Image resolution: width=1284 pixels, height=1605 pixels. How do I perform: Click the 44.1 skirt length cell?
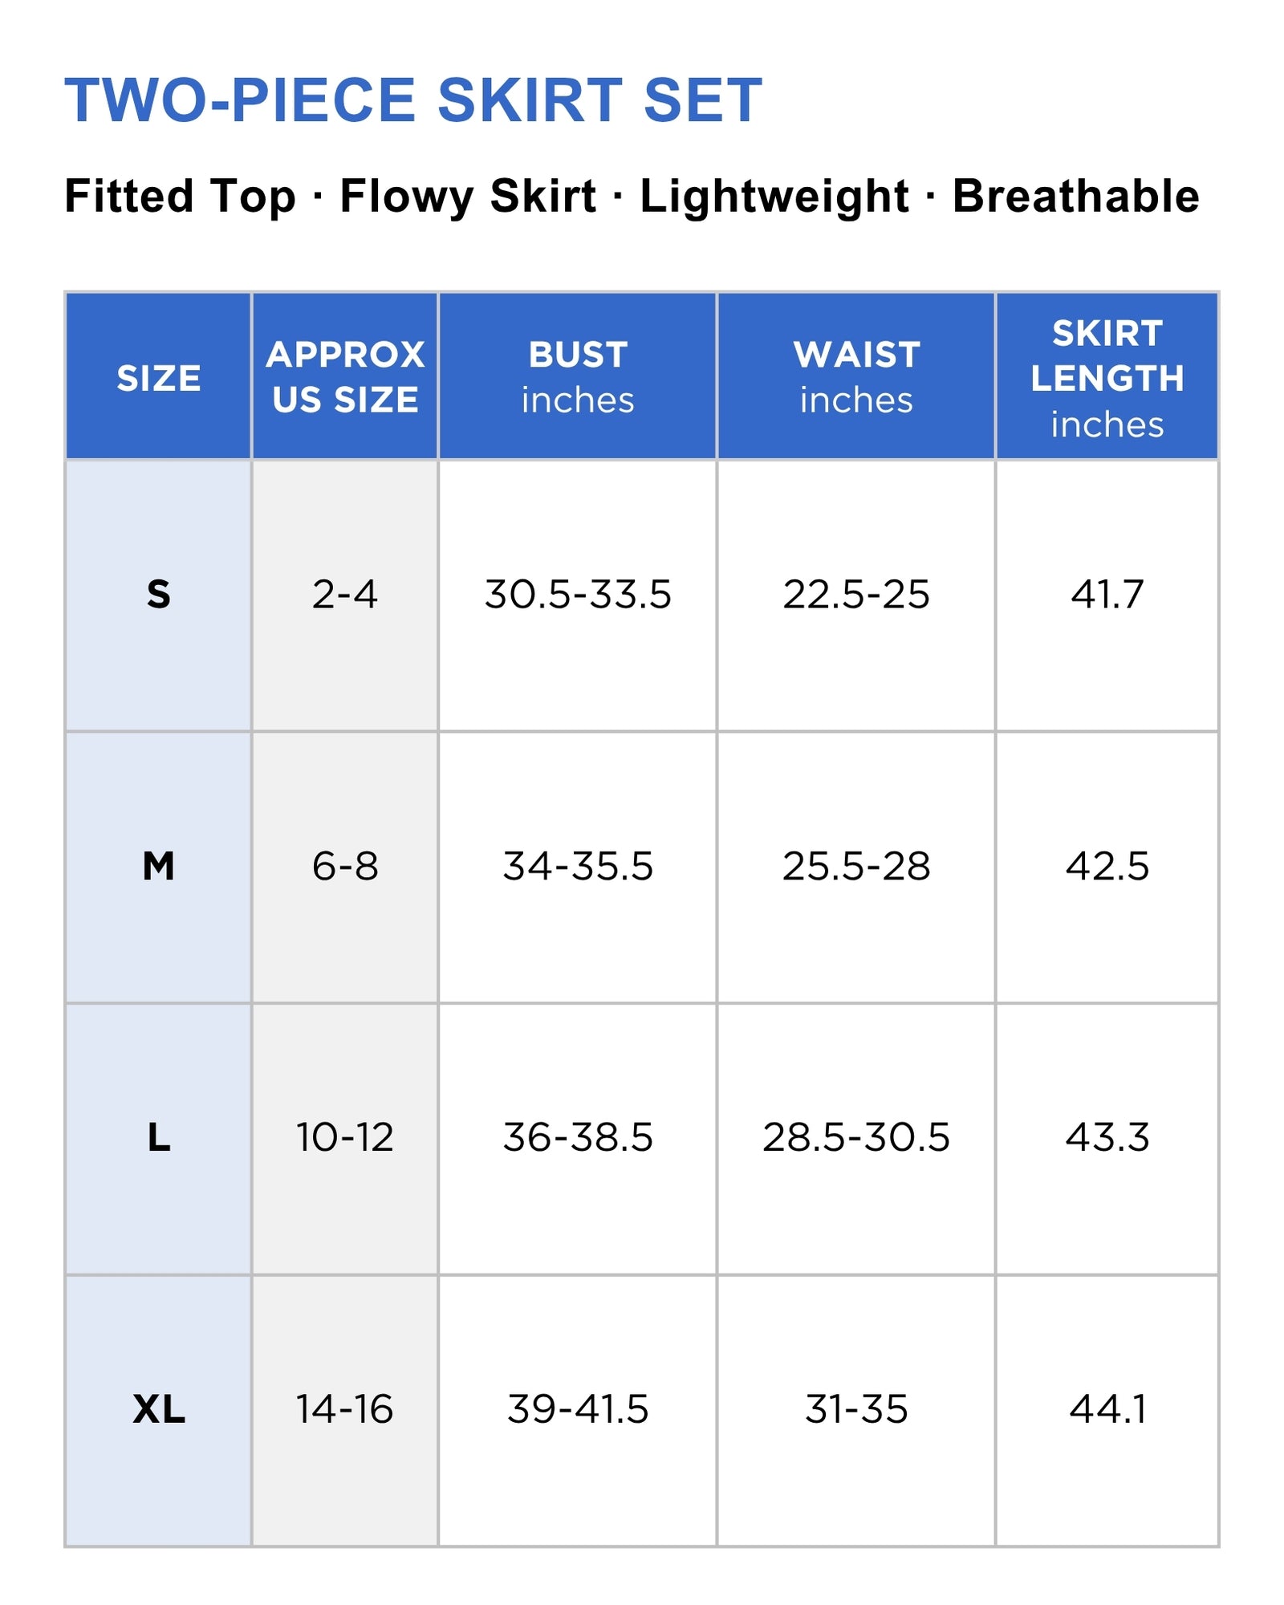(x=1107, y=1410)
